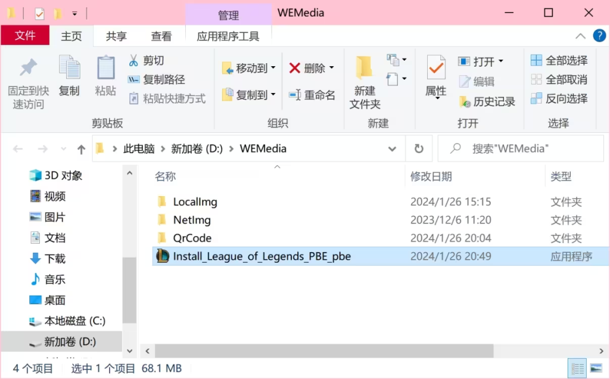This screenshot has width=610, height=379.
Task: Click the Rename (重命名) icon
Action: click(295, 95)
